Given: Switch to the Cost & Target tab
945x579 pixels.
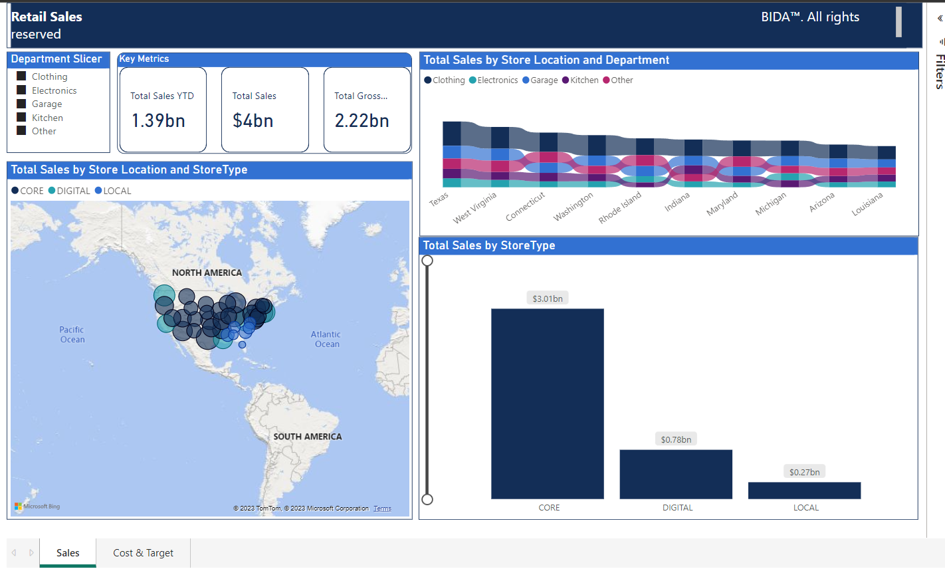Looking at the screenshot, I should pyautogui.click(x=143, y=552).
